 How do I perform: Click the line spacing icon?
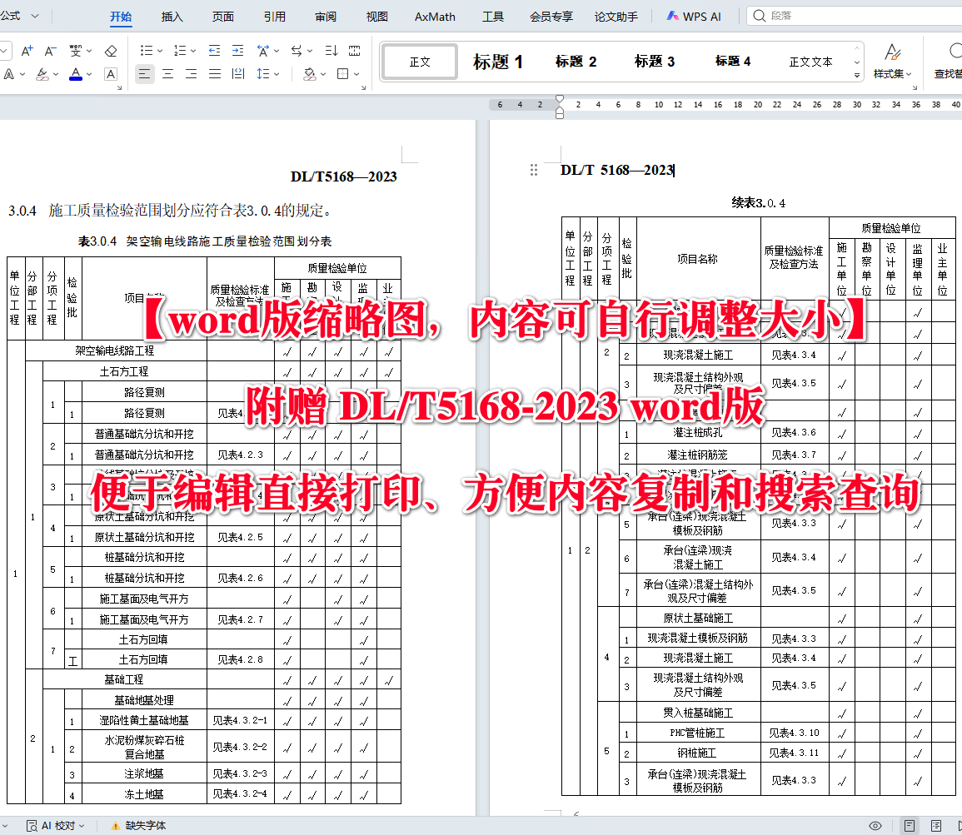click(262, 74)
